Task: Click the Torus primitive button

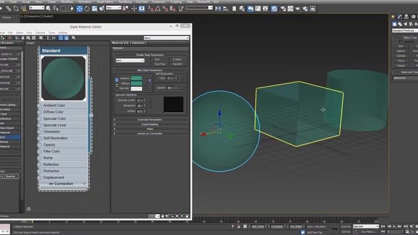Action: pyautogui.click(x=401, y=61)
